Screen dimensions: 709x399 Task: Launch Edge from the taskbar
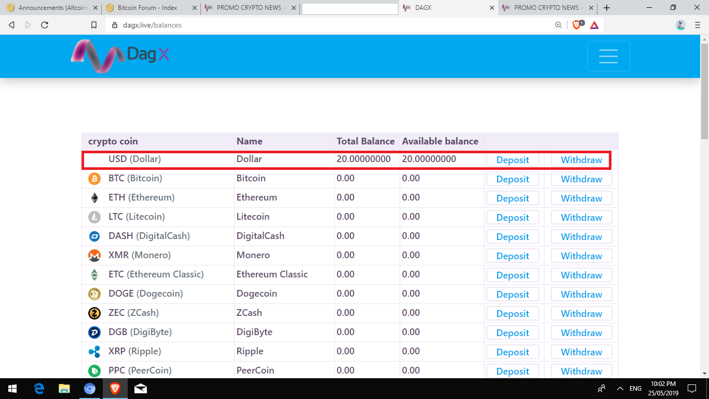pos(39,388)
